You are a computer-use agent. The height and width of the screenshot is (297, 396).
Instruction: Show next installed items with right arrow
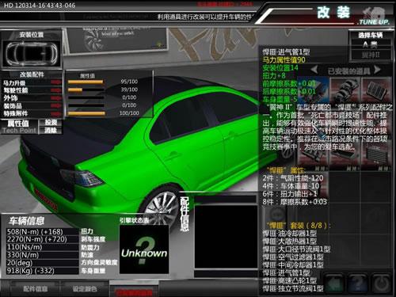377,70
